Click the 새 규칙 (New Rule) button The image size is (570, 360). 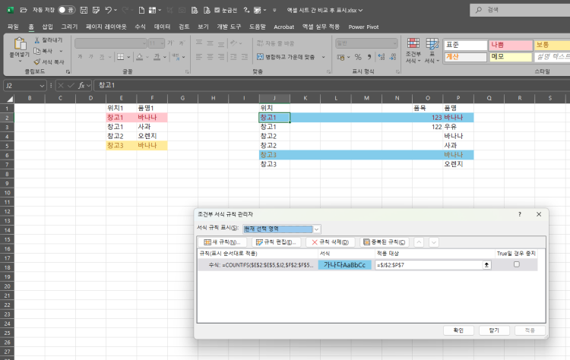221,242
